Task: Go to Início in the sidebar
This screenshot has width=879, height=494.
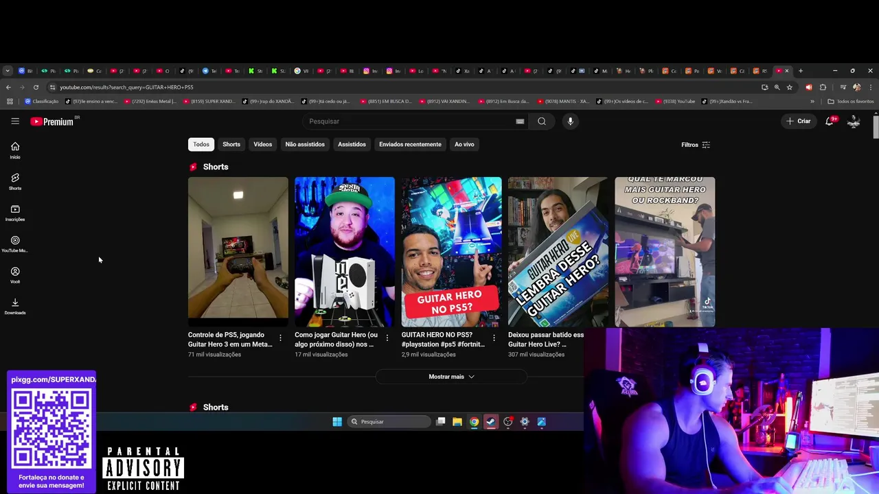Action: [x=15, y=150]
